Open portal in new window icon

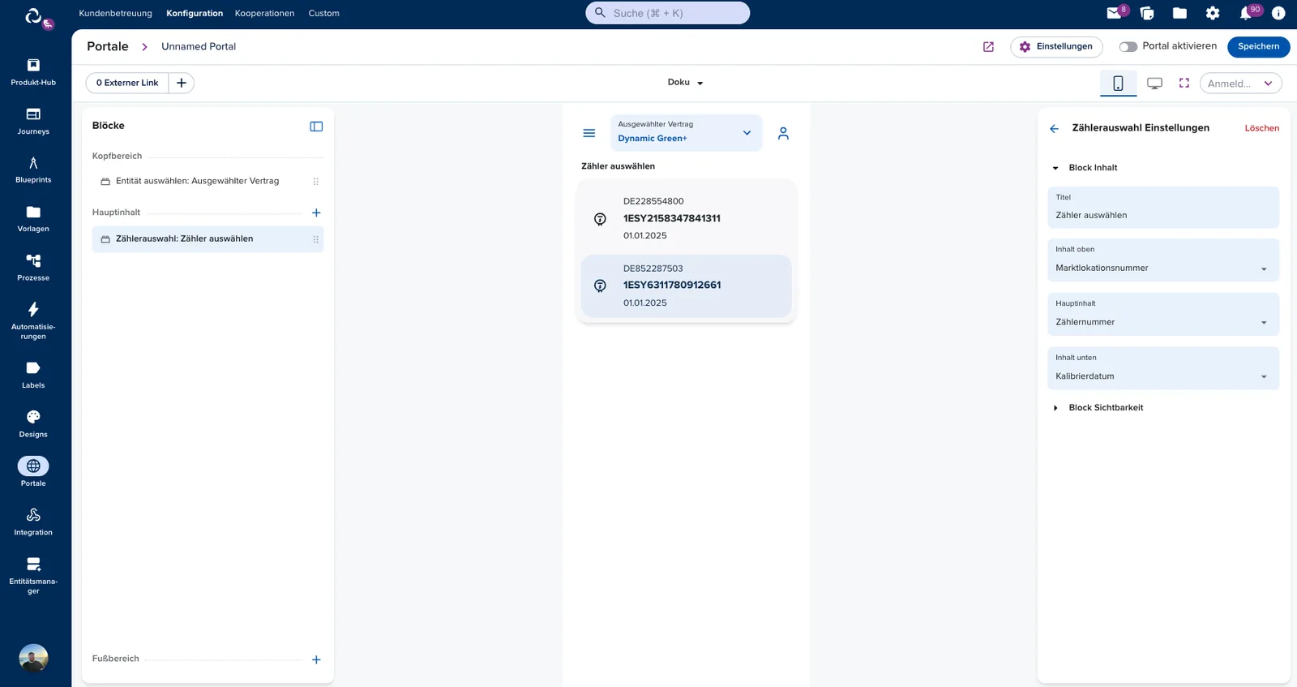click(x=988, y=47)
